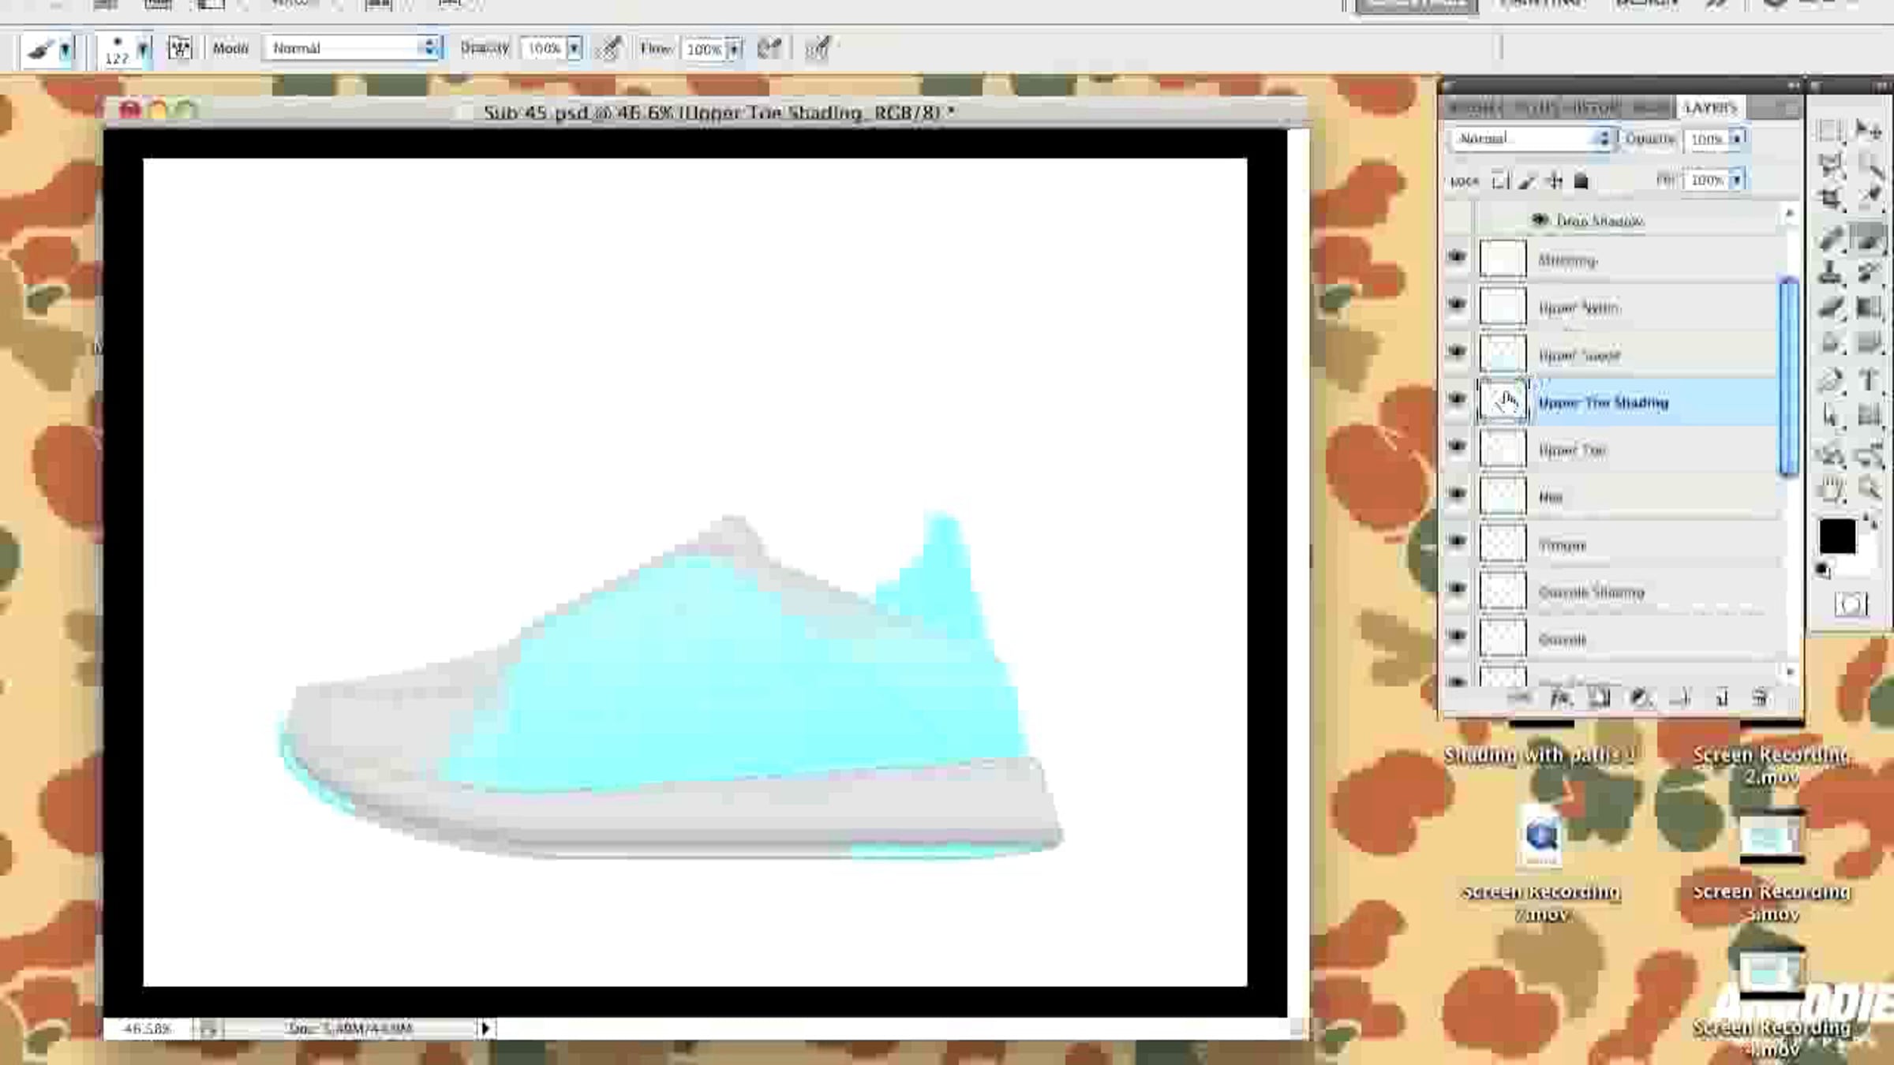
Task: Select the Type tool in toolbox
Action: point(1868,379)
